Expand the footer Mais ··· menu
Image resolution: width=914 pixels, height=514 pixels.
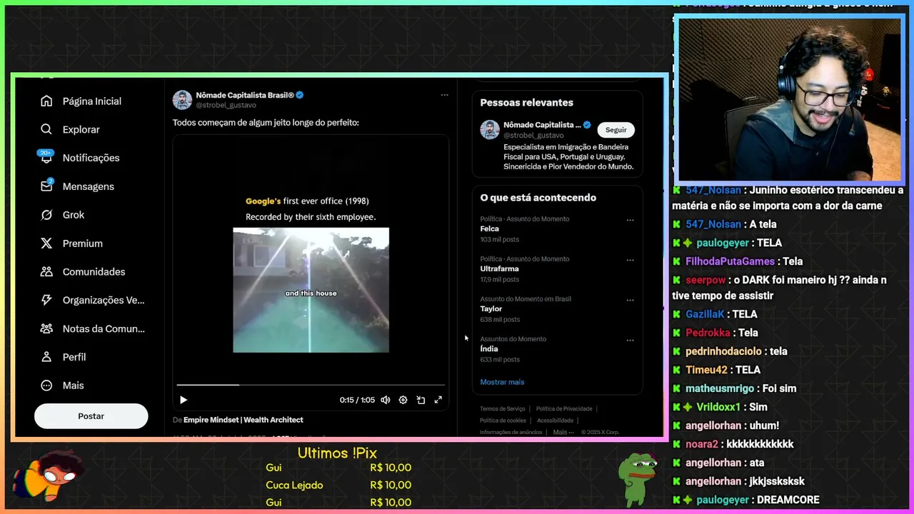pos(563,432)
